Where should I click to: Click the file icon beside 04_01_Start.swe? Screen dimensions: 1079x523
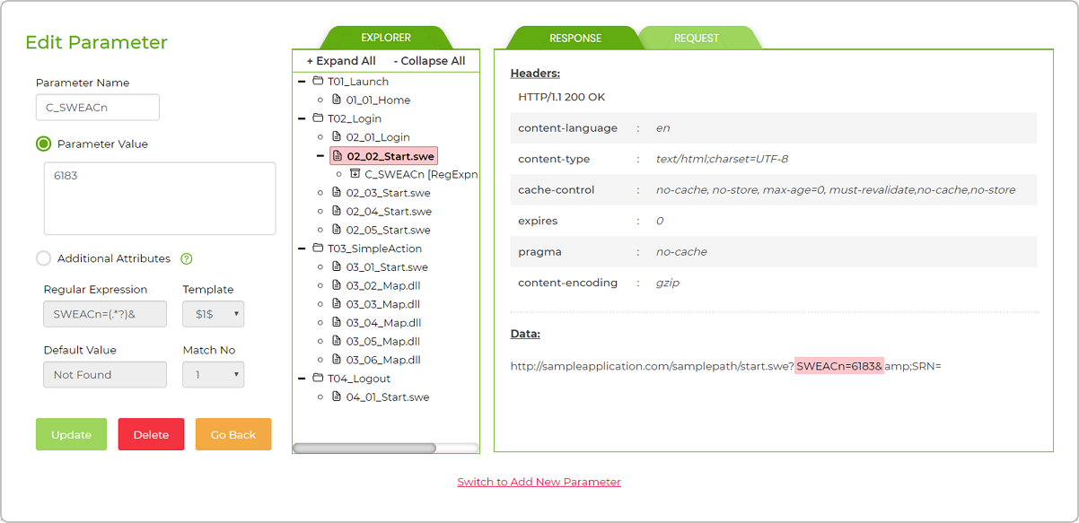pyautogui.click(x=337, y=397)
